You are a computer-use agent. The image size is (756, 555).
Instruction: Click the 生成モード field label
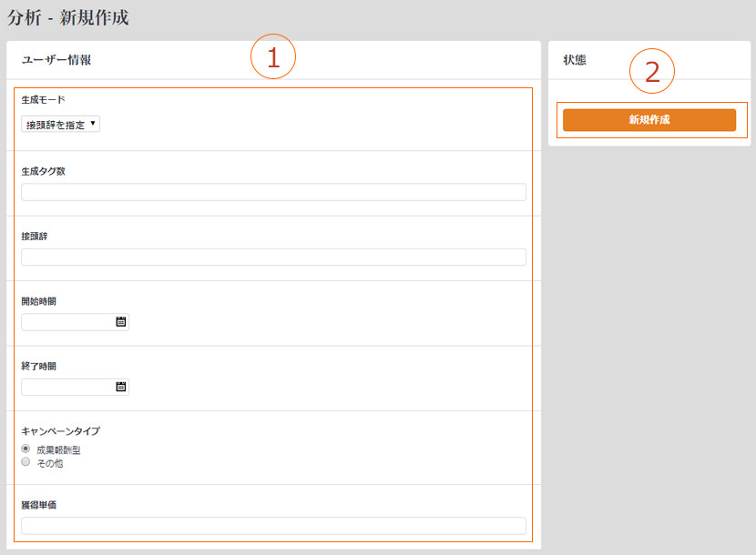coord(44,100)
